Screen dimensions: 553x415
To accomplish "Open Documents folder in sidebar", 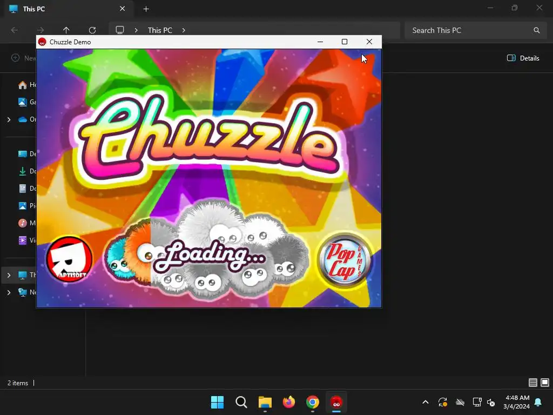I will click(27, 189).
